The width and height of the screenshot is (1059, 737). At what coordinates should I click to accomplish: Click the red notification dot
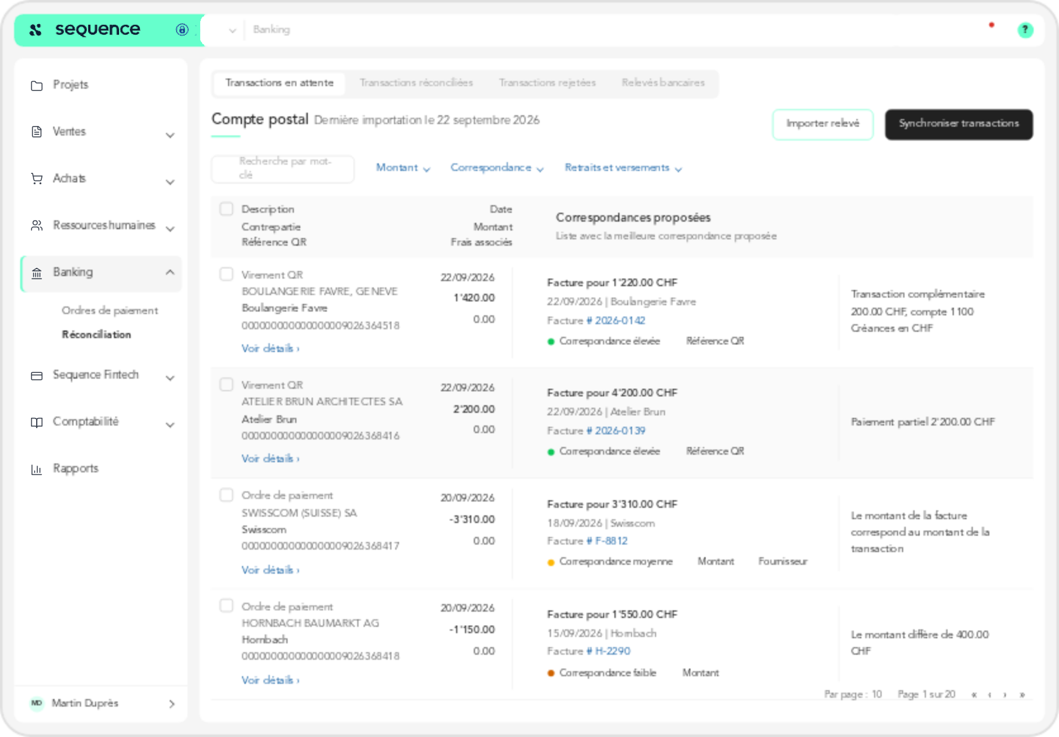click(991, 25)
